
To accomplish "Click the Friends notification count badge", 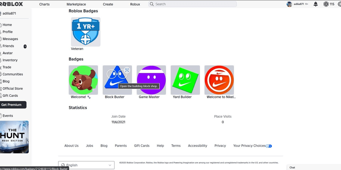I will (25, 46).
